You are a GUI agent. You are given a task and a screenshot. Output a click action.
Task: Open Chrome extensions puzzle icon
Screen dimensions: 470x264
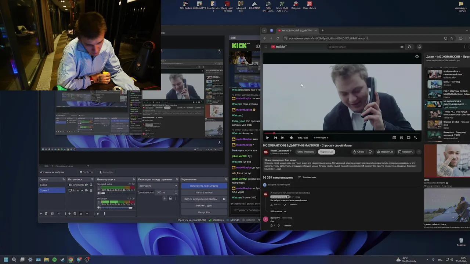click(461, 38)
